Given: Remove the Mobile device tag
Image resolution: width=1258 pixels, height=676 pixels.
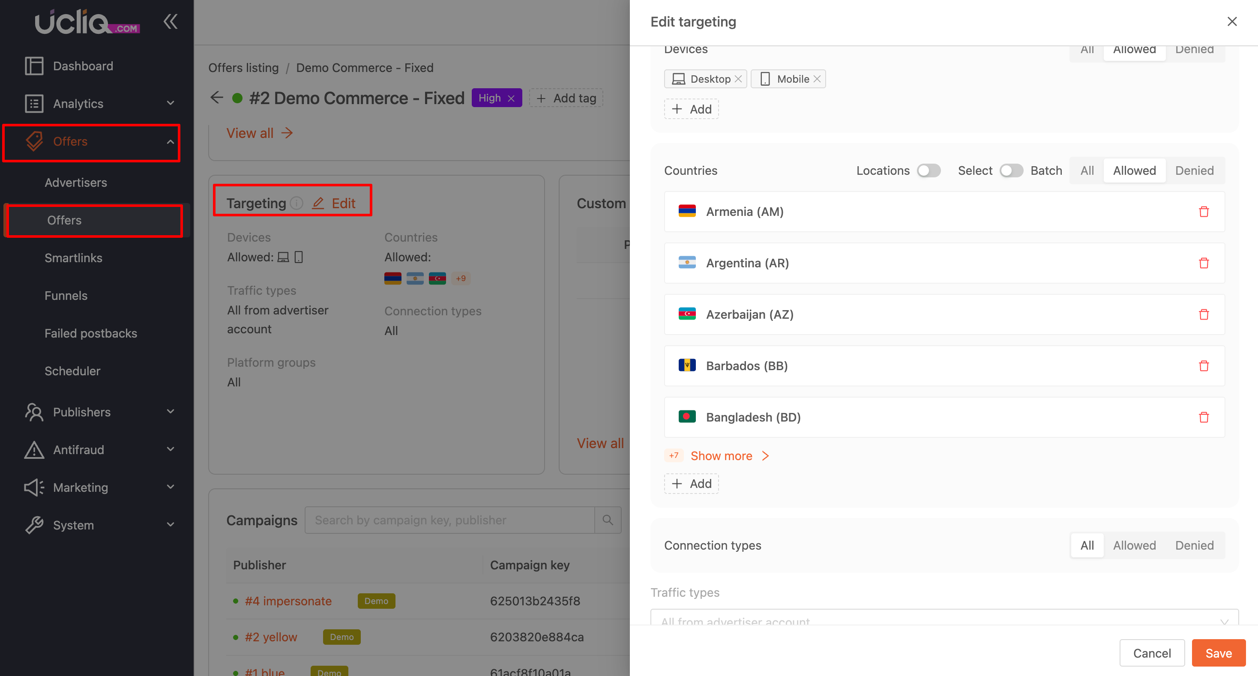Looking at the screenshot, I should click(817, 79).
